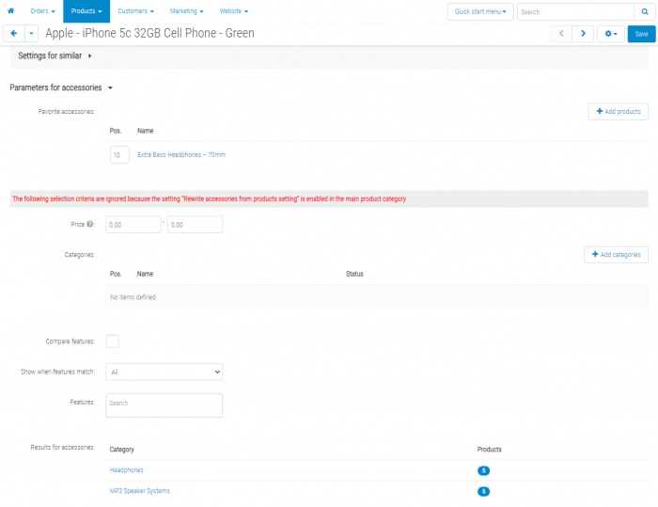Viewport: 658px width, 507px height.
Task: Expand the Settings for similar section
Action: 55,55
